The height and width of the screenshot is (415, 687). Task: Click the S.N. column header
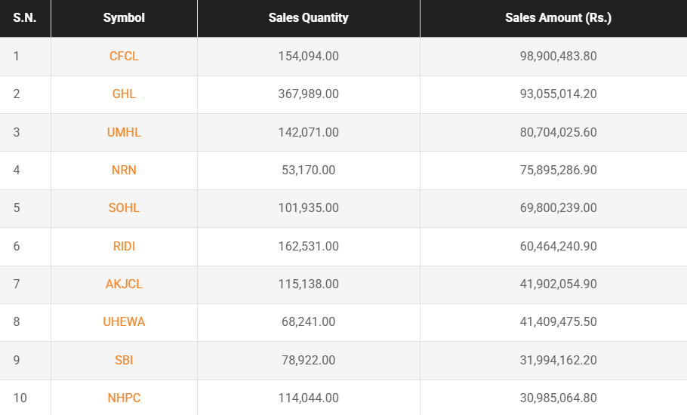pos(25,17)
